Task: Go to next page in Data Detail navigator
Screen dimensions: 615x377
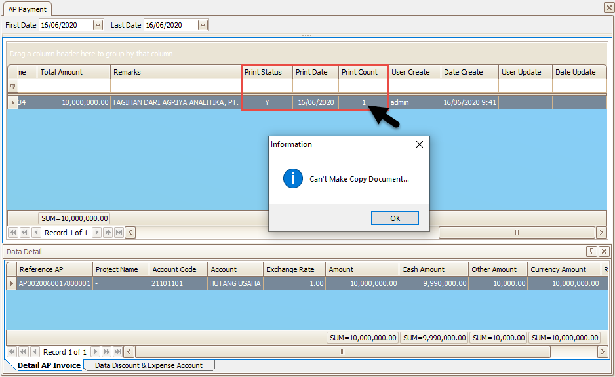Action: [x=106, y=352]
